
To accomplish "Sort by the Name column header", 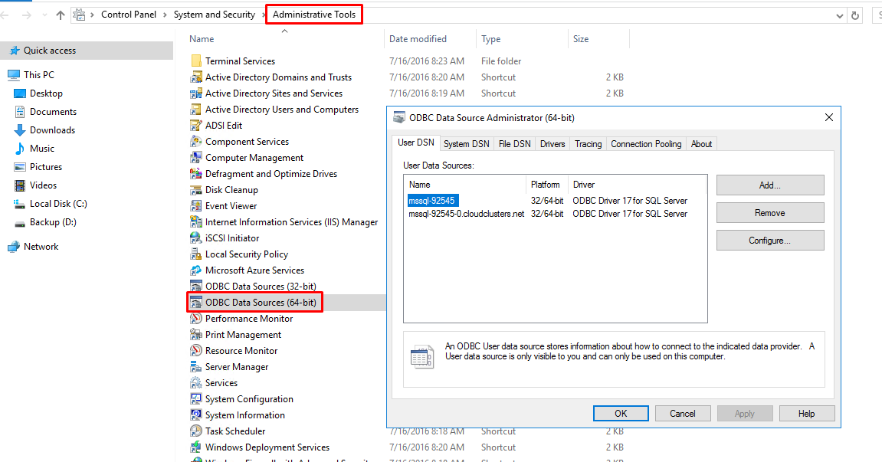I will (x=202, y=39).
